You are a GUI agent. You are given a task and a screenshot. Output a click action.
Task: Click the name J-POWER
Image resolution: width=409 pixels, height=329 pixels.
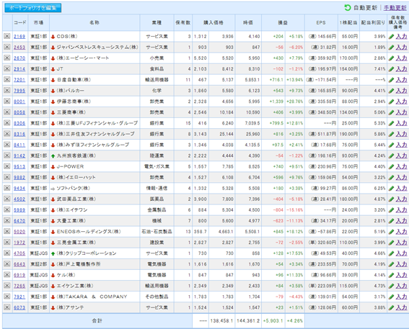70,166
